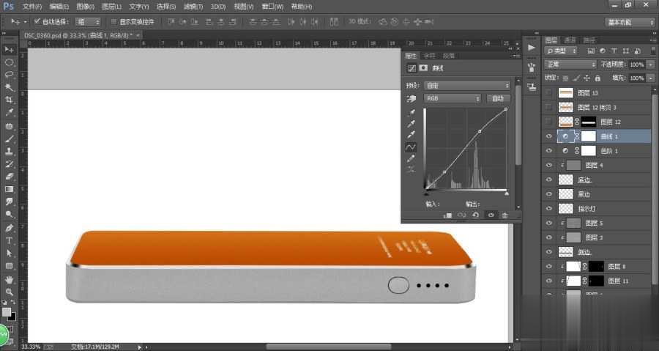Click the 曲线 1 layer mask thumbnail
659x351 pixels.
589,136
